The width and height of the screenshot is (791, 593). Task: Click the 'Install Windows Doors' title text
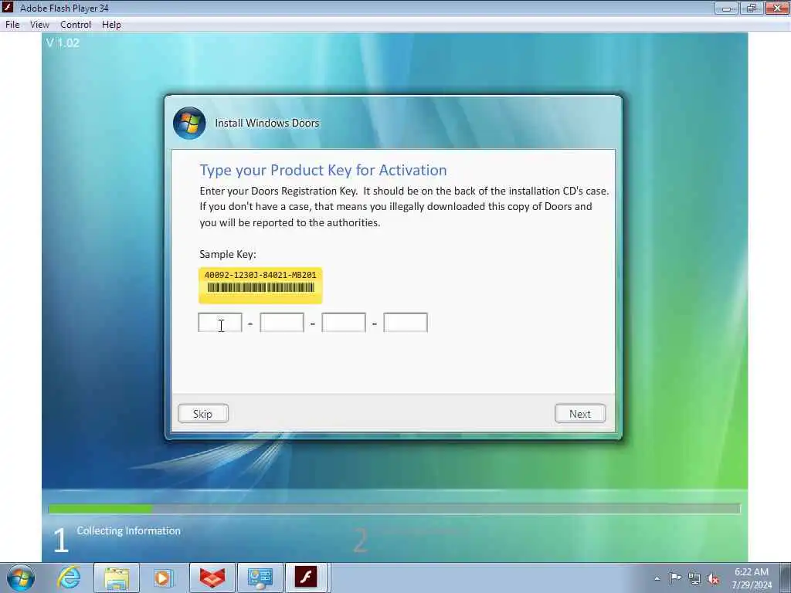(x=266, y=123)
